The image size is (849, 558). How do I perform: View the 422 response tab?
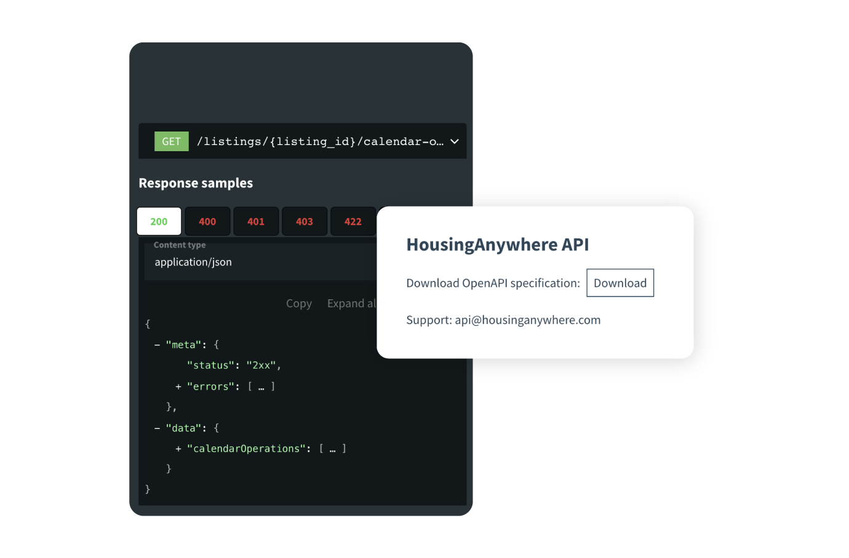tap(353, 221)
